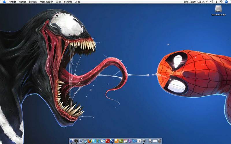
Task: Open the Présentation menu
Action: (x=46, y=2)
